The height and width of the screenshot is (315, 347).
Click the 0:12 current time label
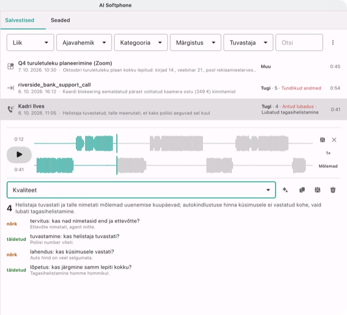[x=19, y=139]
